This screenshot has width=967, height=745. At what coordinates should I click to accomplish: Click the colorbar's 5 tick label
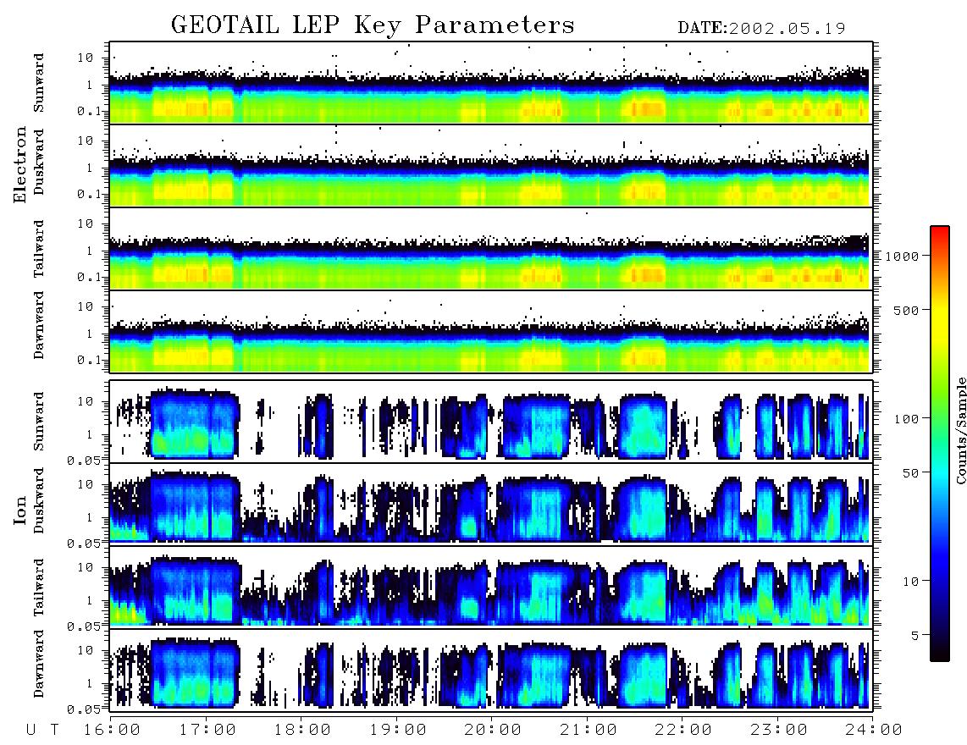coord(915,636)
